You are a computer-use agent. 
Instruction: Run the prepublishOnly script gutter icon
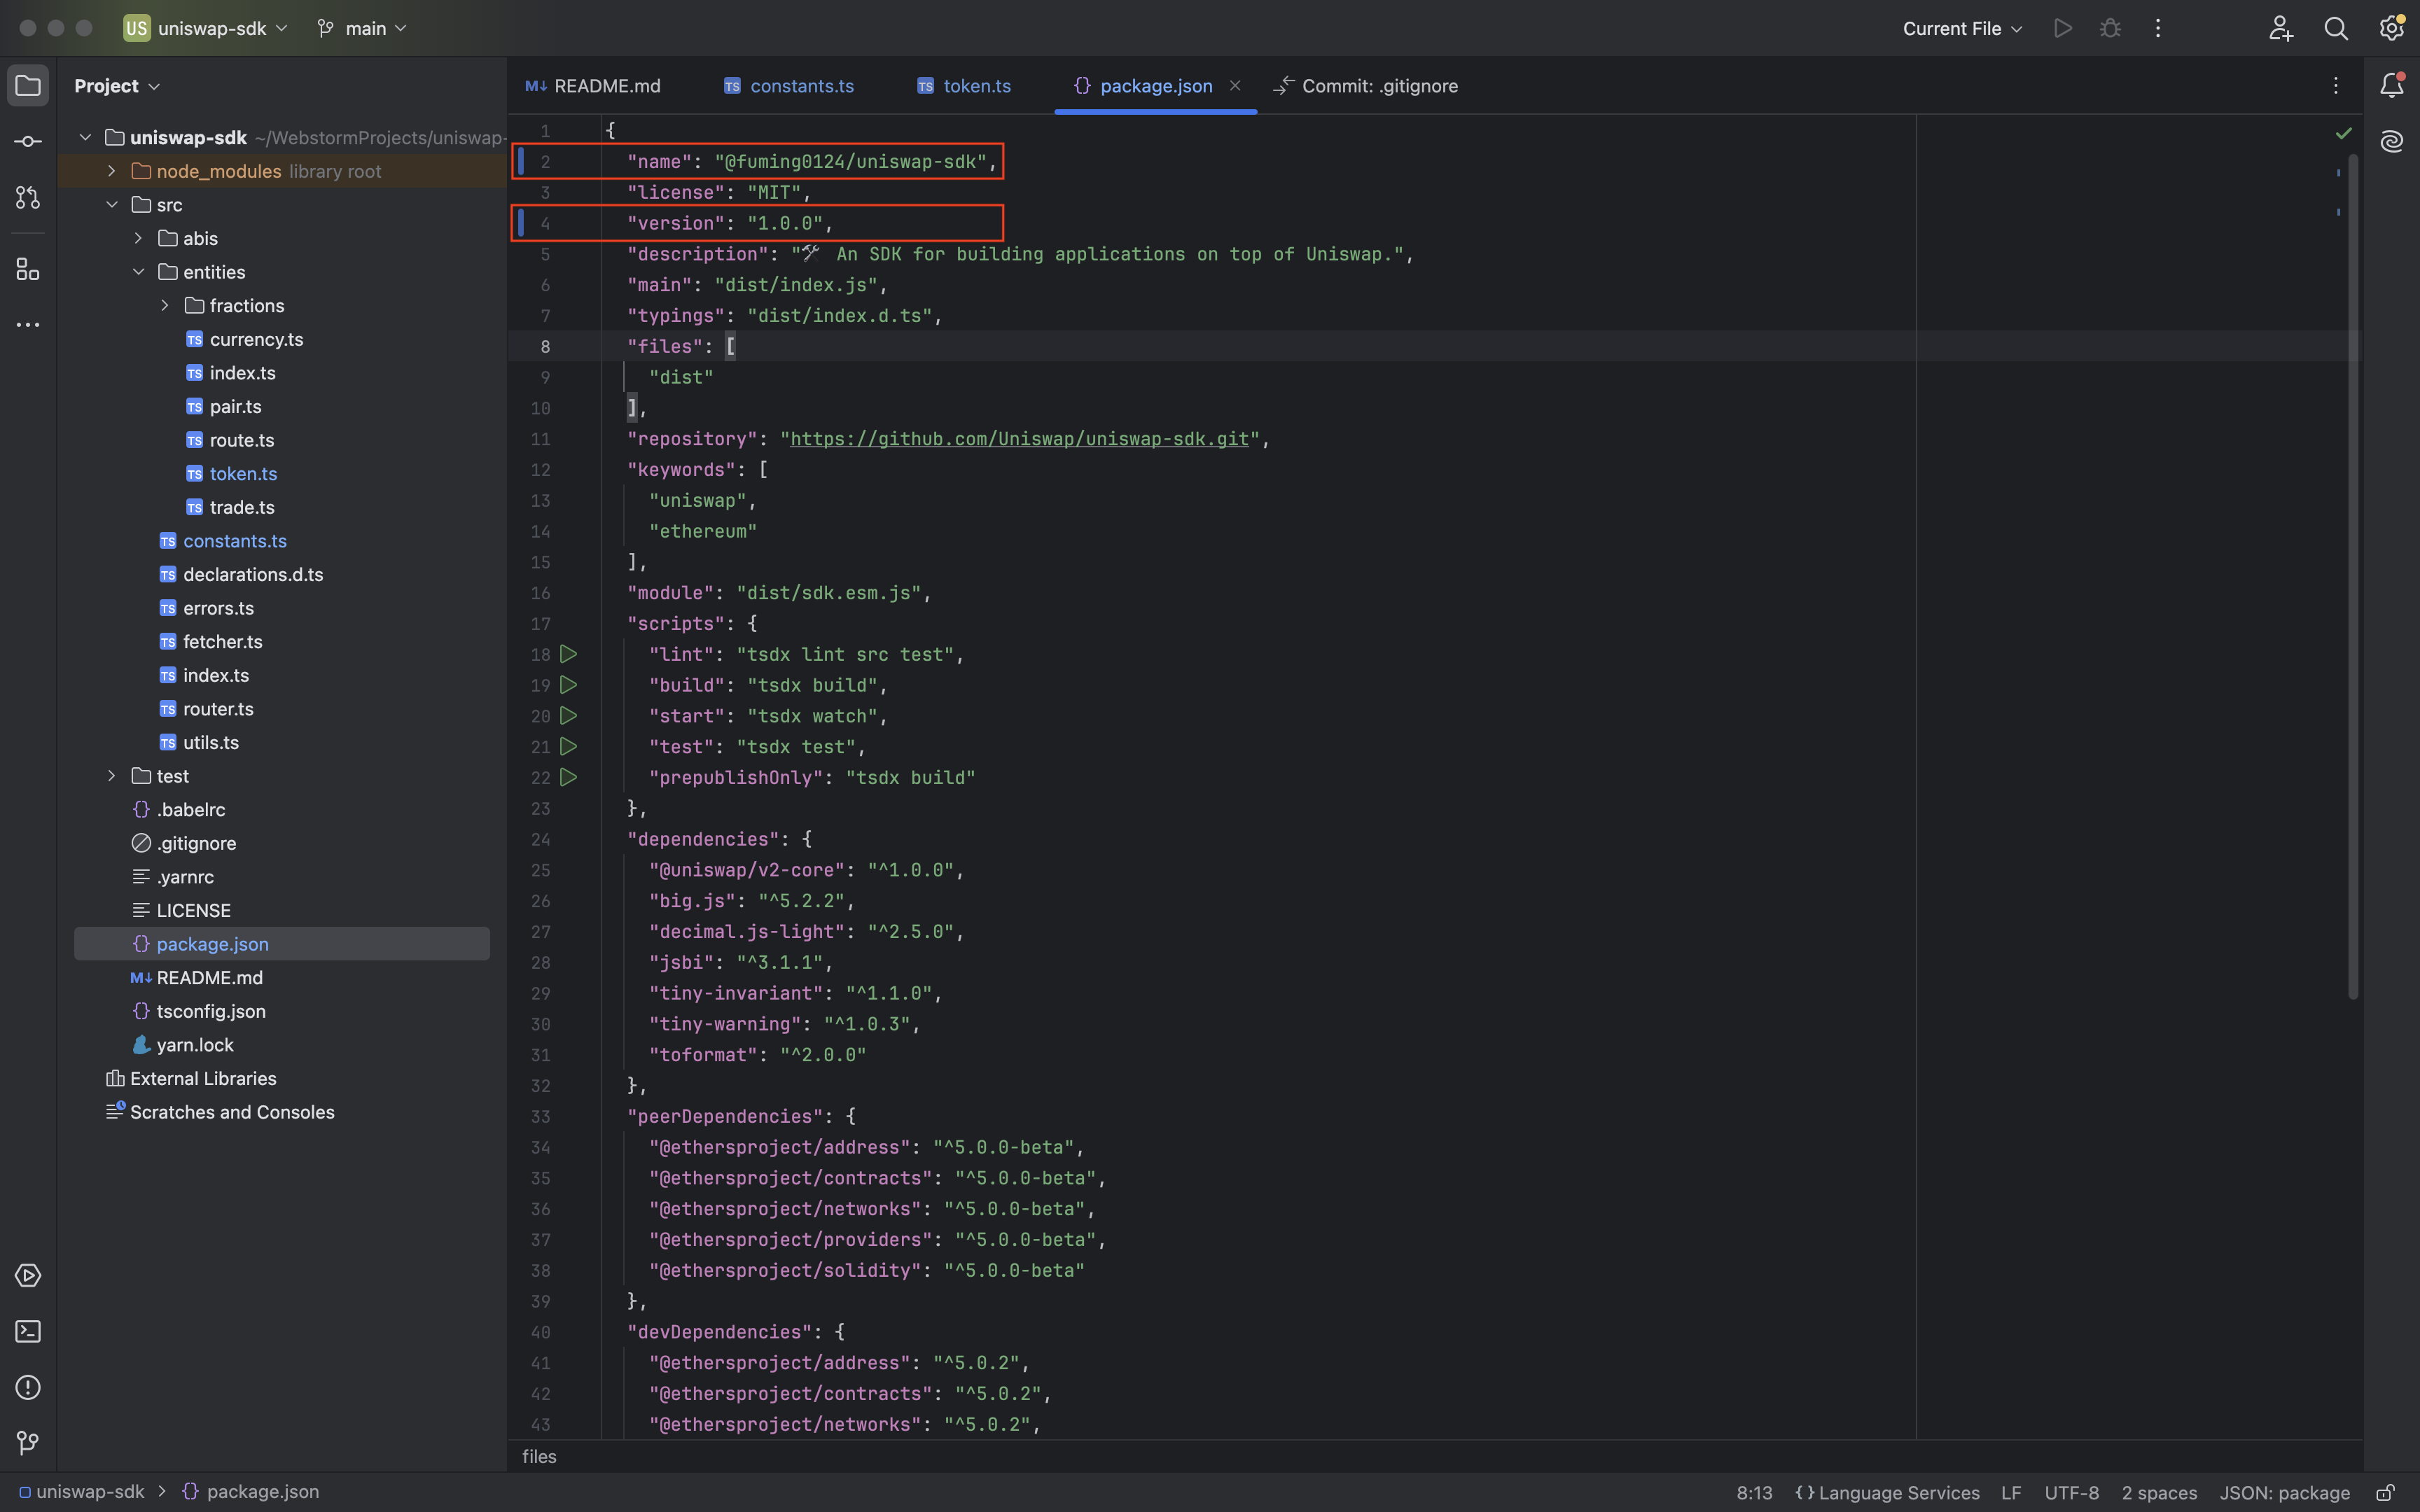tap(568, 777)
